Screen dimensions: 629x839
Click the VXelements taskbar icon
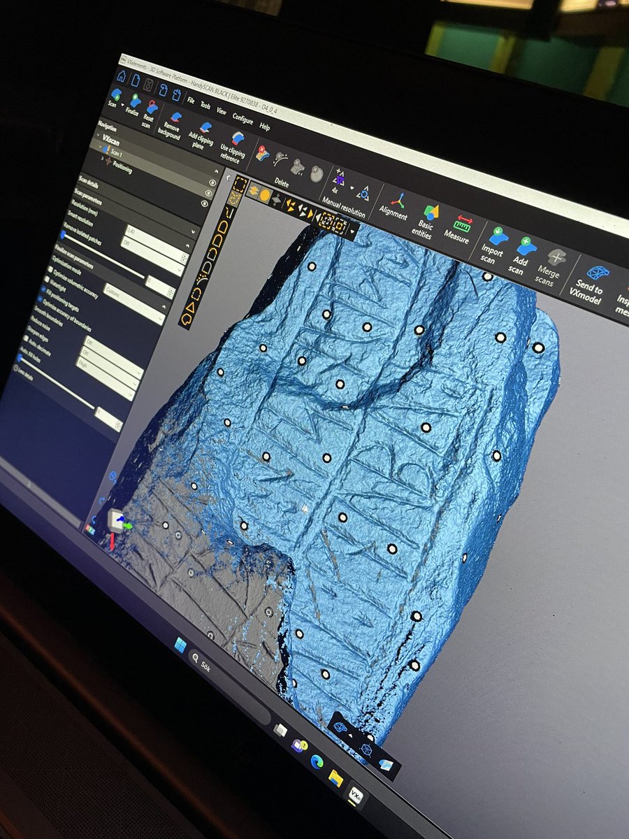[356, 795]
